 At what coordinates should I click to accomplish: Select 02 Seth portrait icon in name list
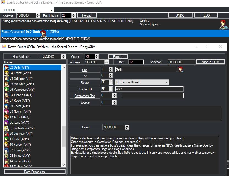6,67
